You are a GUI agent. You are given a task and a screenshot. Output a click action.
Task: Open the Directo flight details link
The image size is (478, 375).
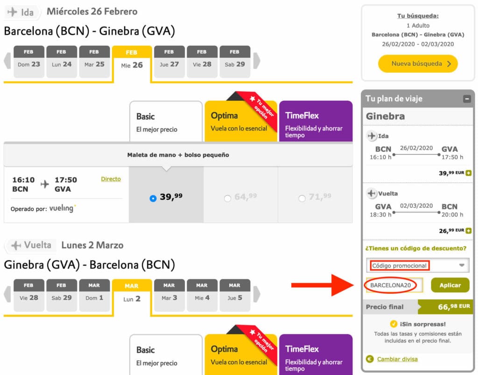click(111, 179)
